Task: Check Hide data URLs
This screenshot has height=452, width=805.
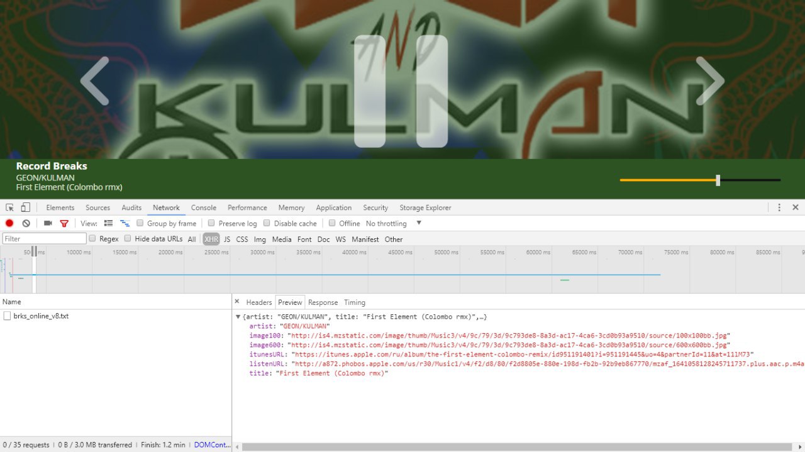Action: (x=128, y=239)
